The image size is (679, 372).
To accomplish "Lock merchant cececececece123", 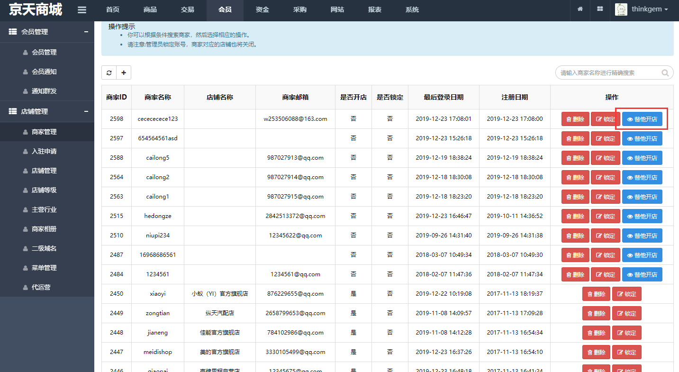I will (606, 119).
